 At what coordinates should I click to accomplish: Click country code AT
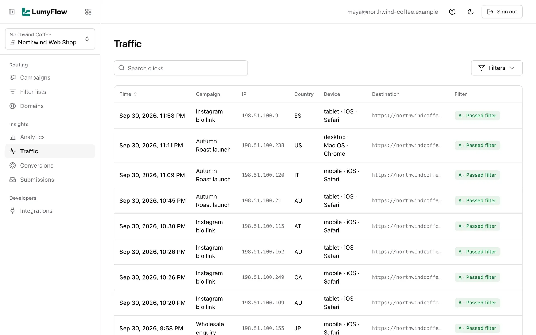298,226
